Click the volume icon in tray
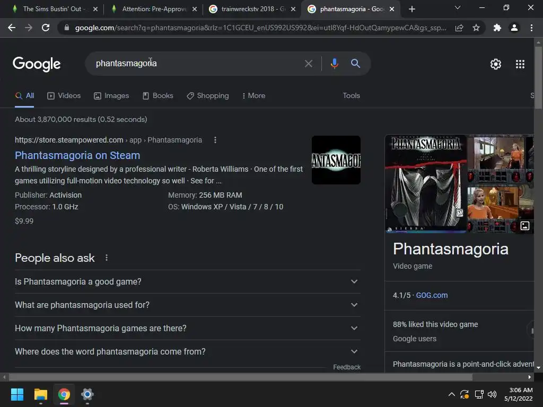This screenshot has height=407, width=543. (492, 394)
